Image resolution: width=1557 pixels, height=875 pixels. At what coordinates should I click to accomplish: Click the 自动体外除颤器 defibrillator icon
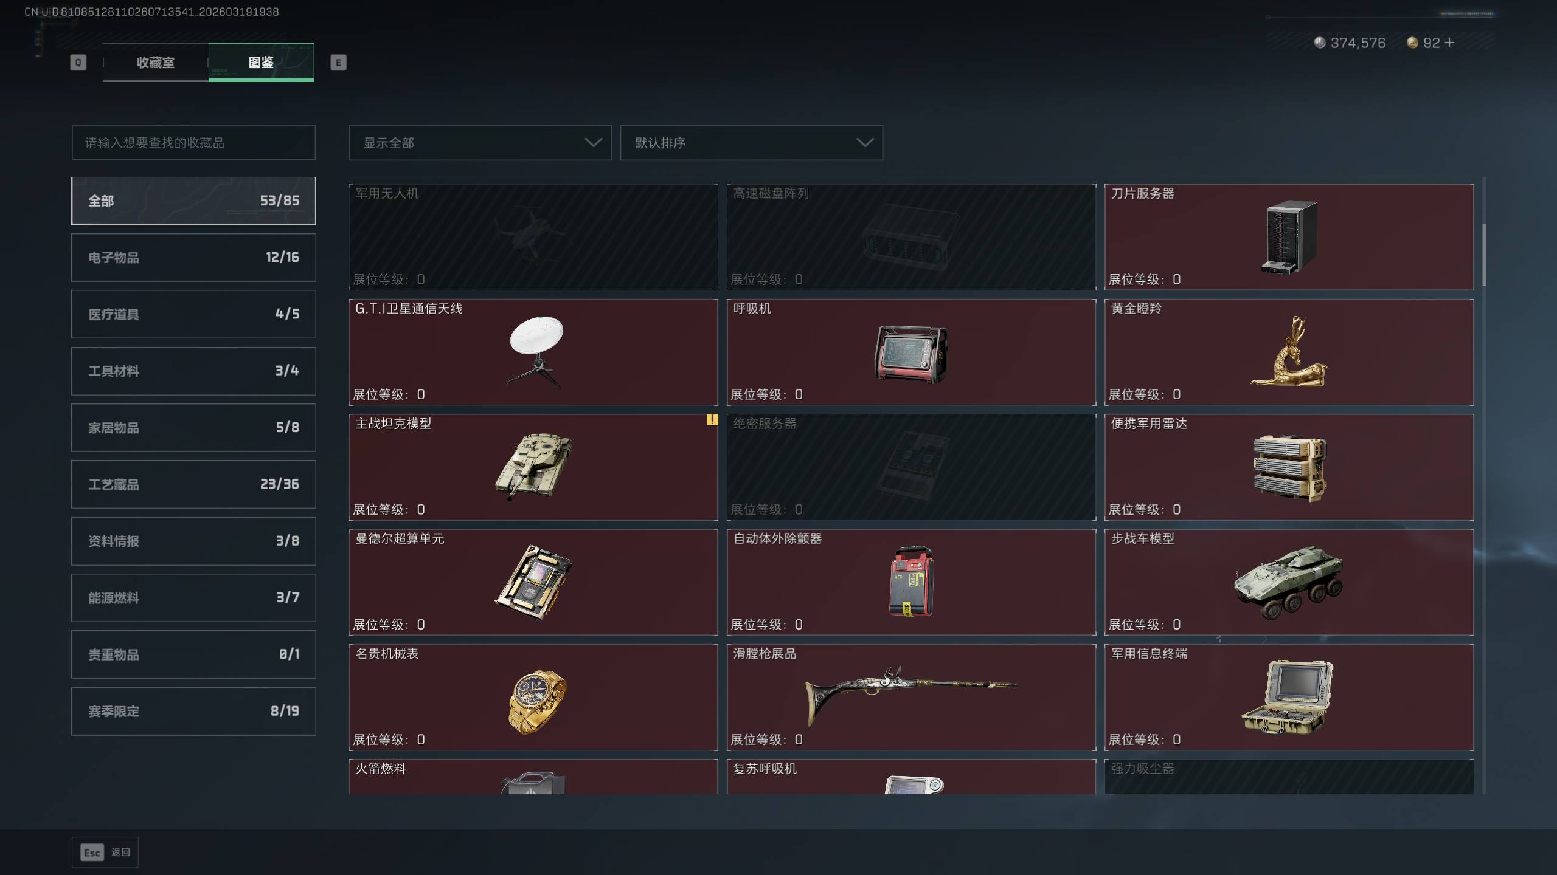(x=911, y=582)
